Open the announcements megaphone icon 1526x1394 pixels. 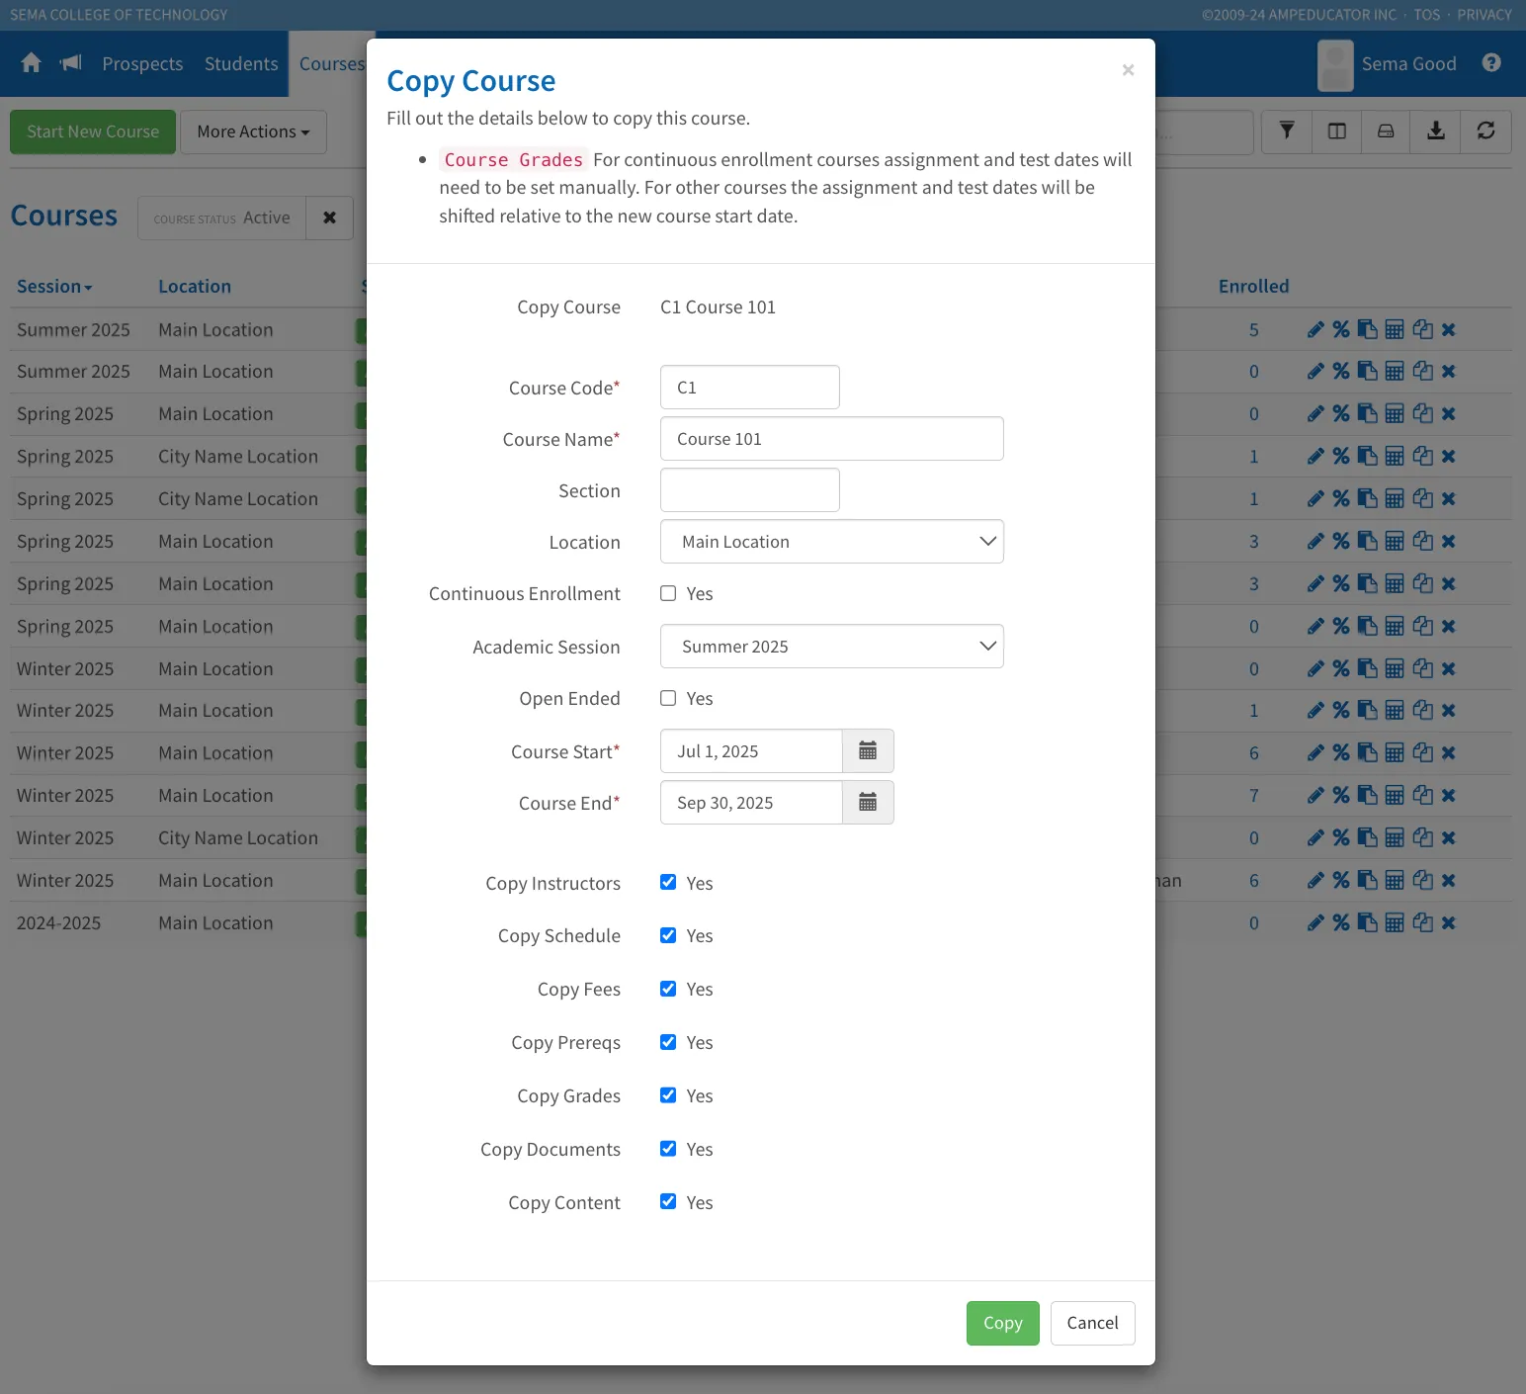[x=71, y=63]
